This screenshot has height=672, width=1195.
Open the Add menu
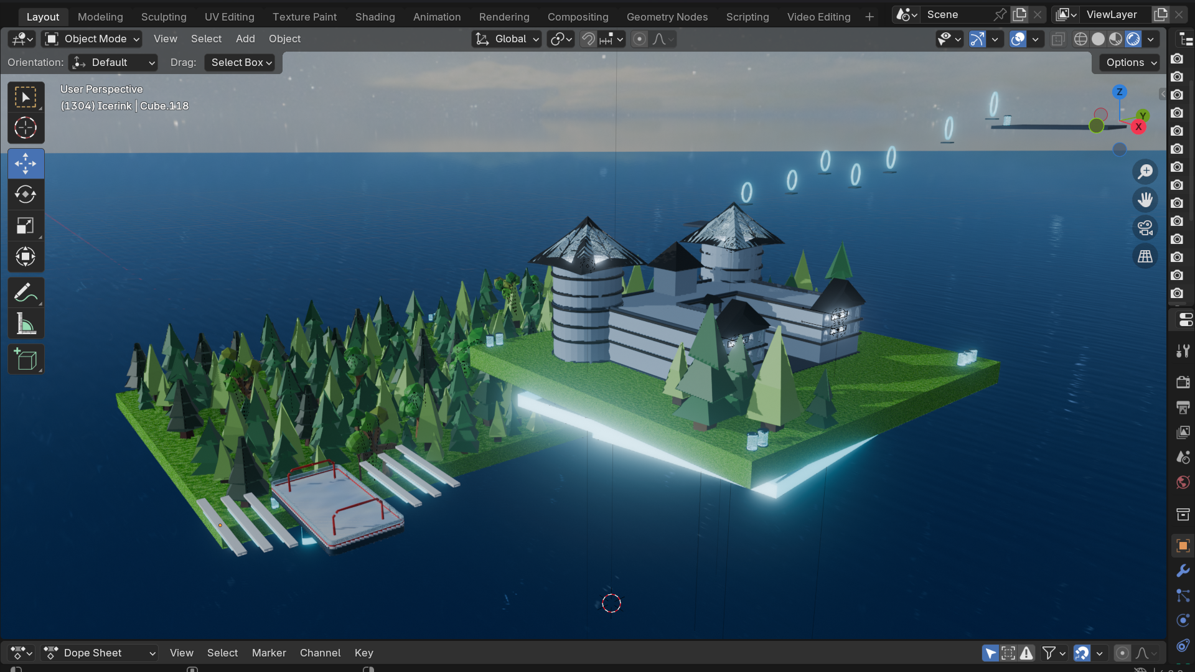(245, 39)
